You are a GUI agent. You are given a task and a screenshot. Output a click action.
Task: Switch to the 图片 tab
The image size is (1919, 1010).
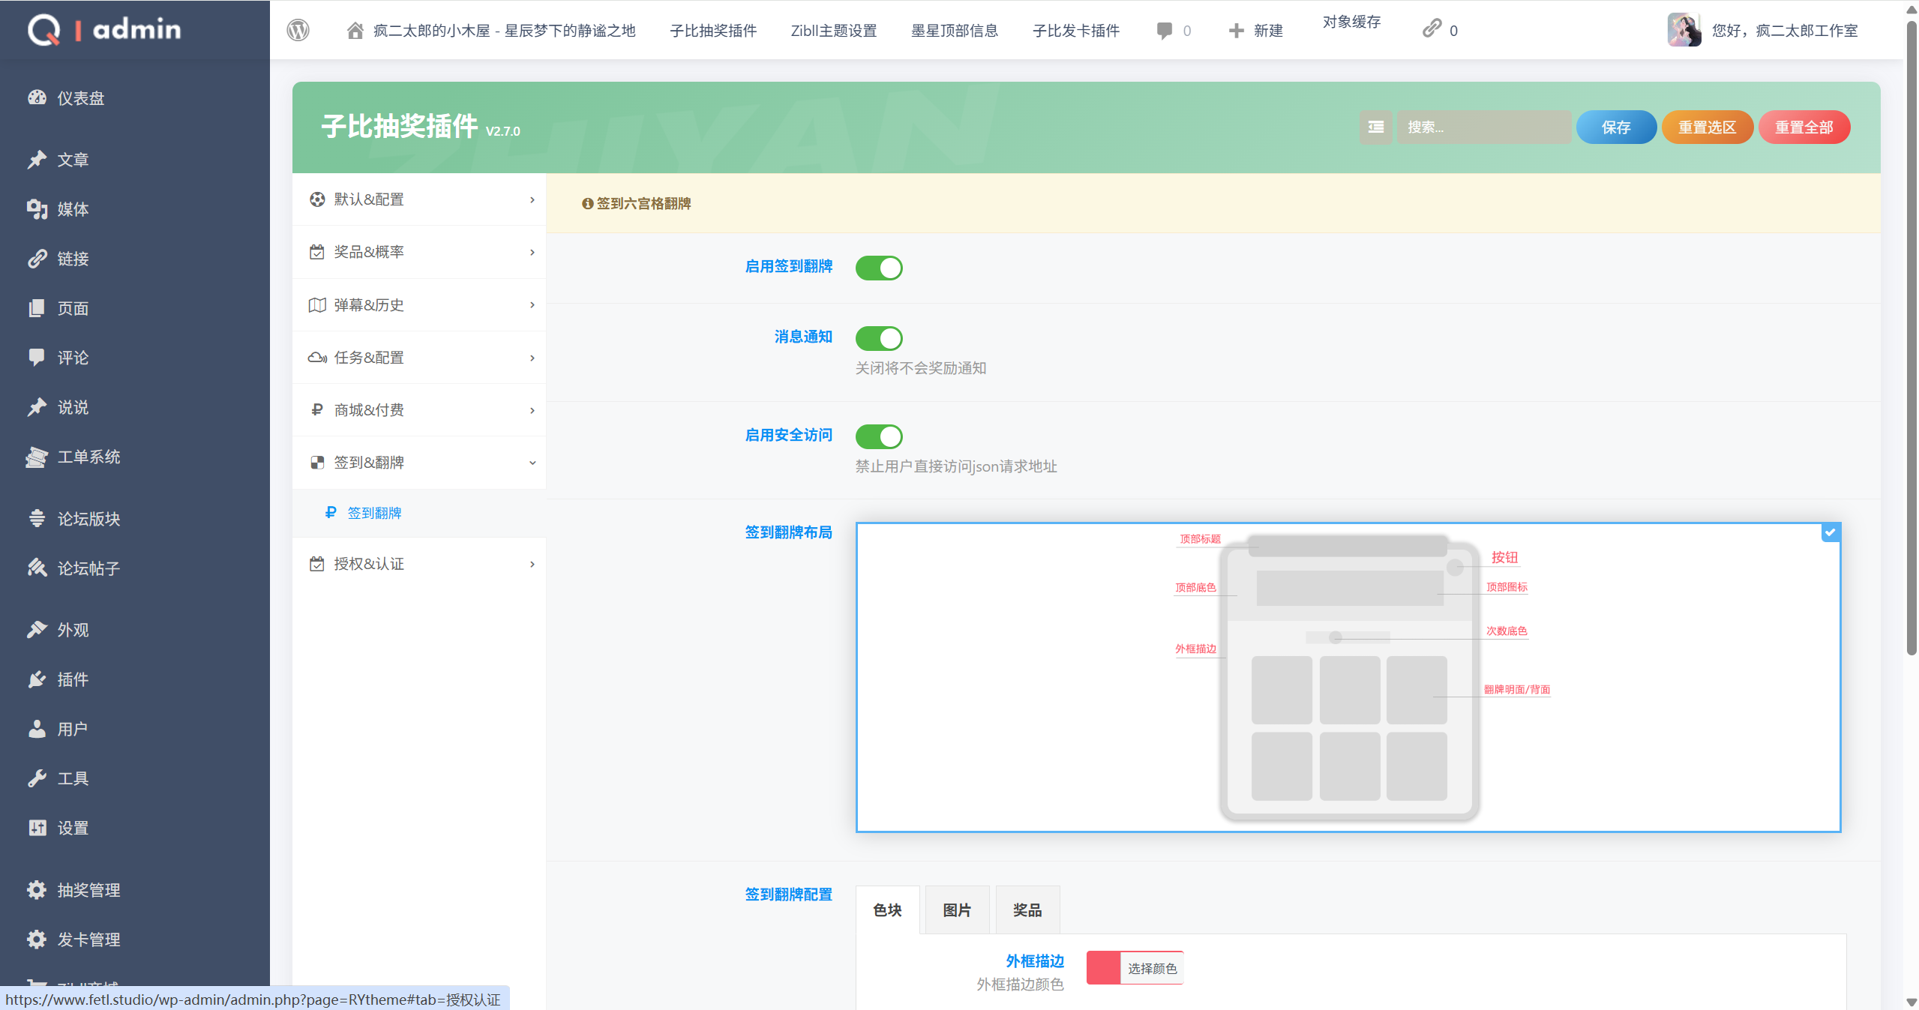955,910
